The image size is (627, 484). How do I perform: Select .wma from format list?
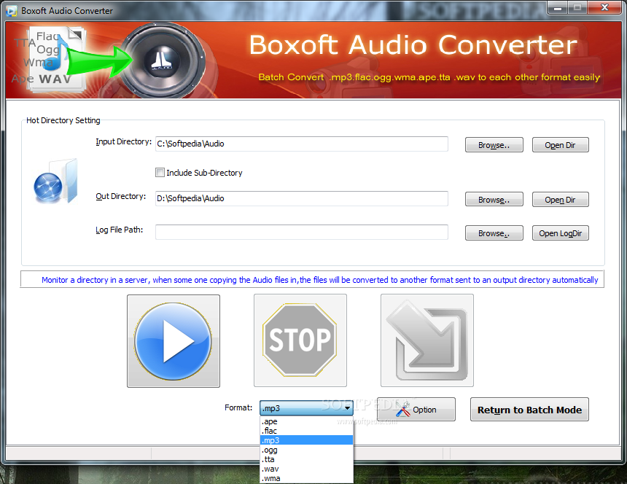[x=306, y=478]
